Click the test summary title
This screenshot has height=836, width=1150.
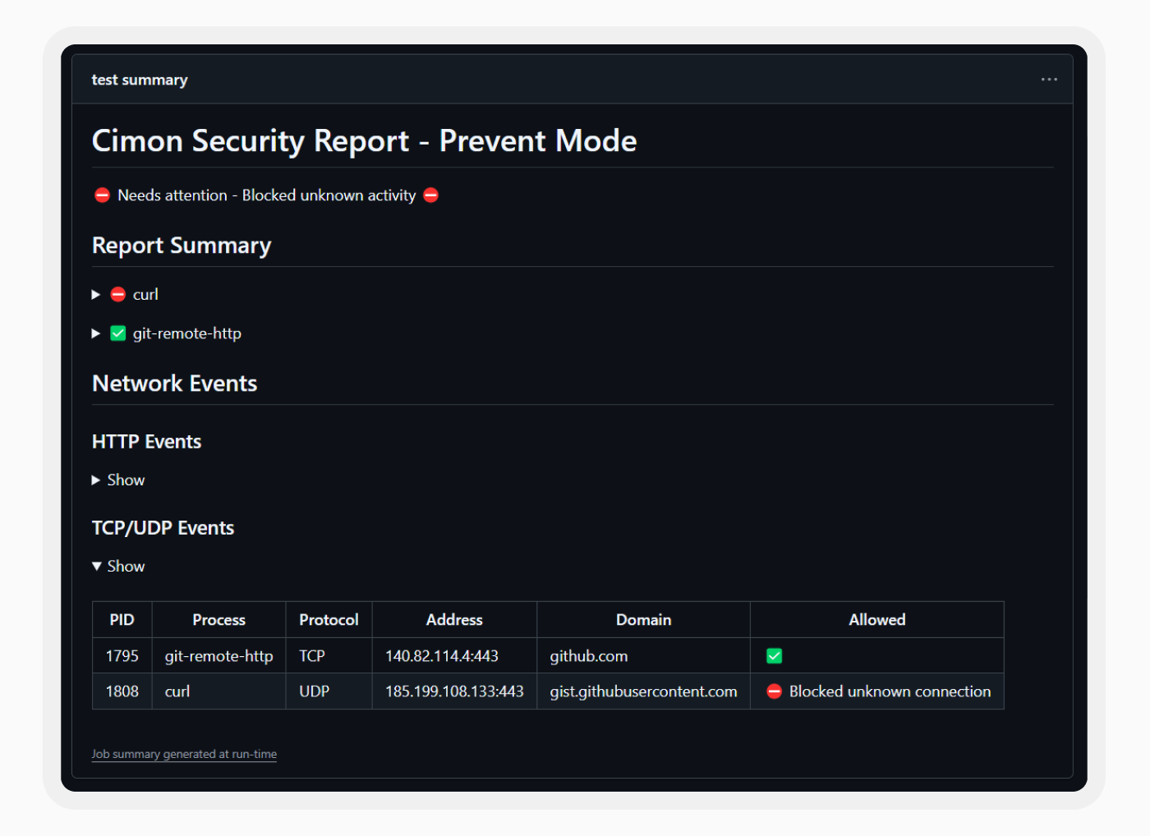[x=140, y=80]
